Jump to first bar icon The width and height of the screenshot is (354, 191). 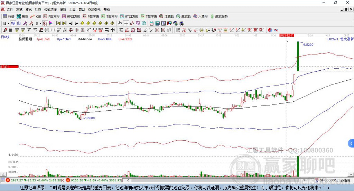(58, 23)
